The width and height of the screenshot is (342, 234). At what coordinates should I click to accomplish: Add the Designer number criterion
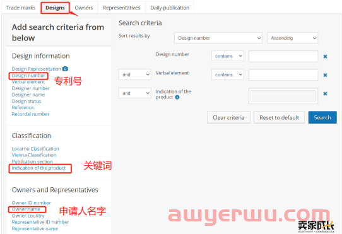31,88
